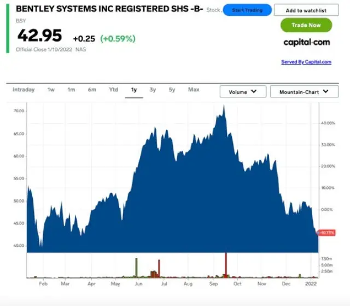Select the Intraday time range tab

[24, 90]
